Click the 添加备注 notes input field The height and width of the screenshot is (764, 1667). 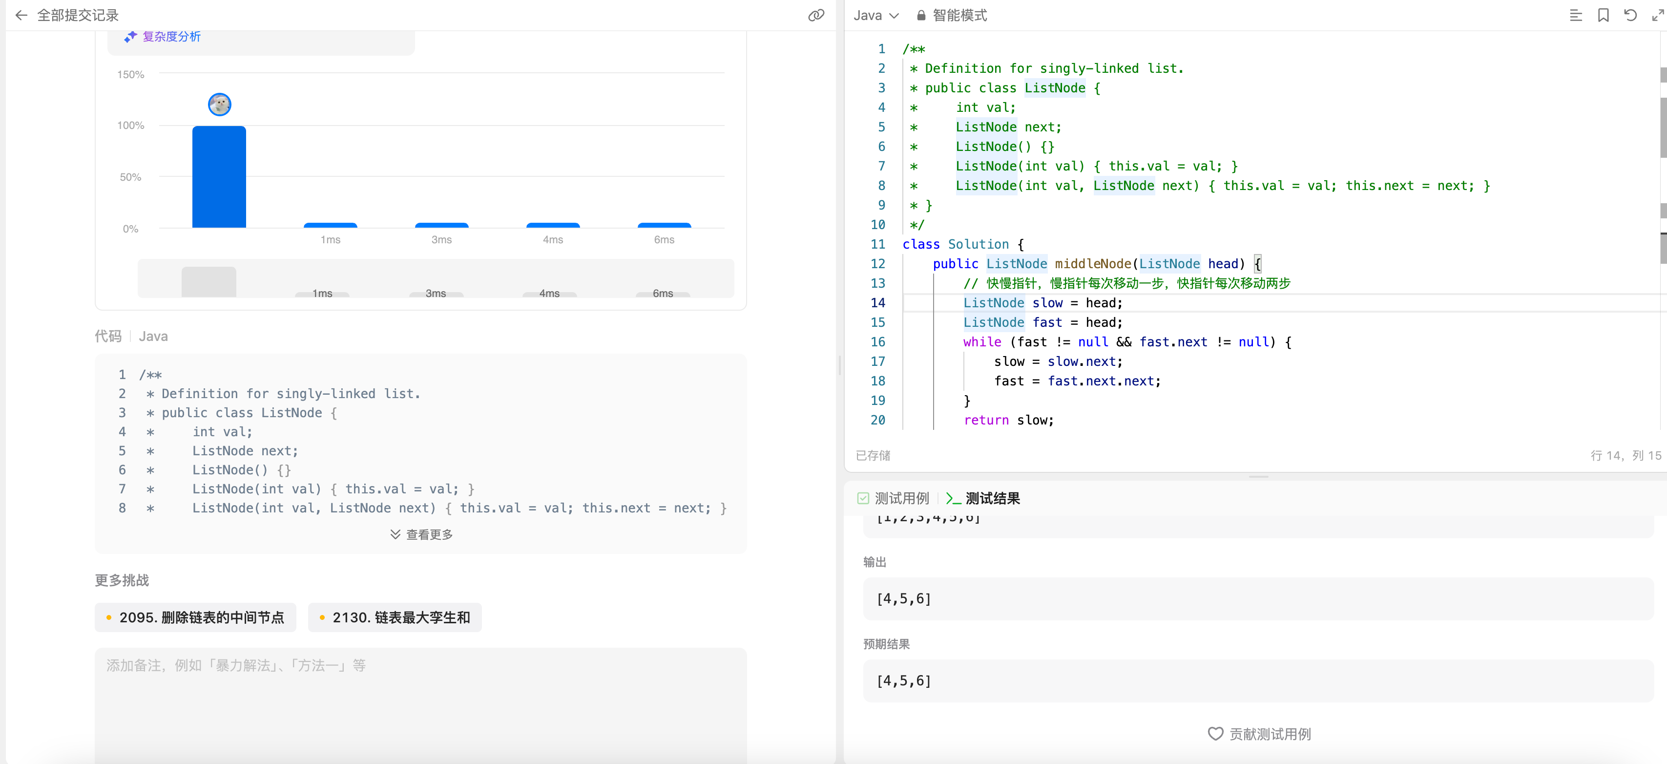420,699
